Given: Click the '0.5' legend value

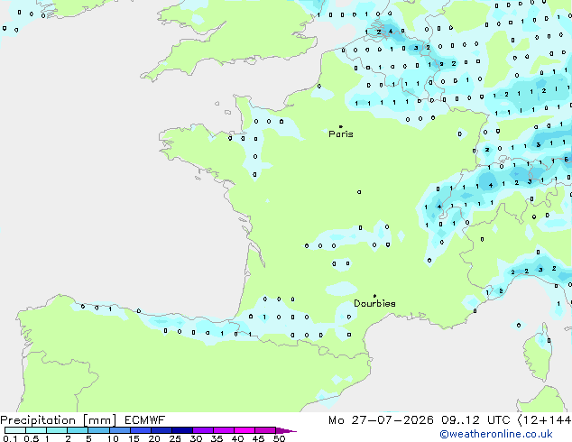Looking at the screenshot, I should (x=32, y=438).
